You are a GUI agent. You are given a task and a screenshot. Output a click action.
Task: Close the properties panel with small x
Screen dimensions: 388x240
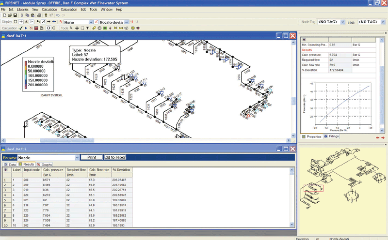coord(386,33)
